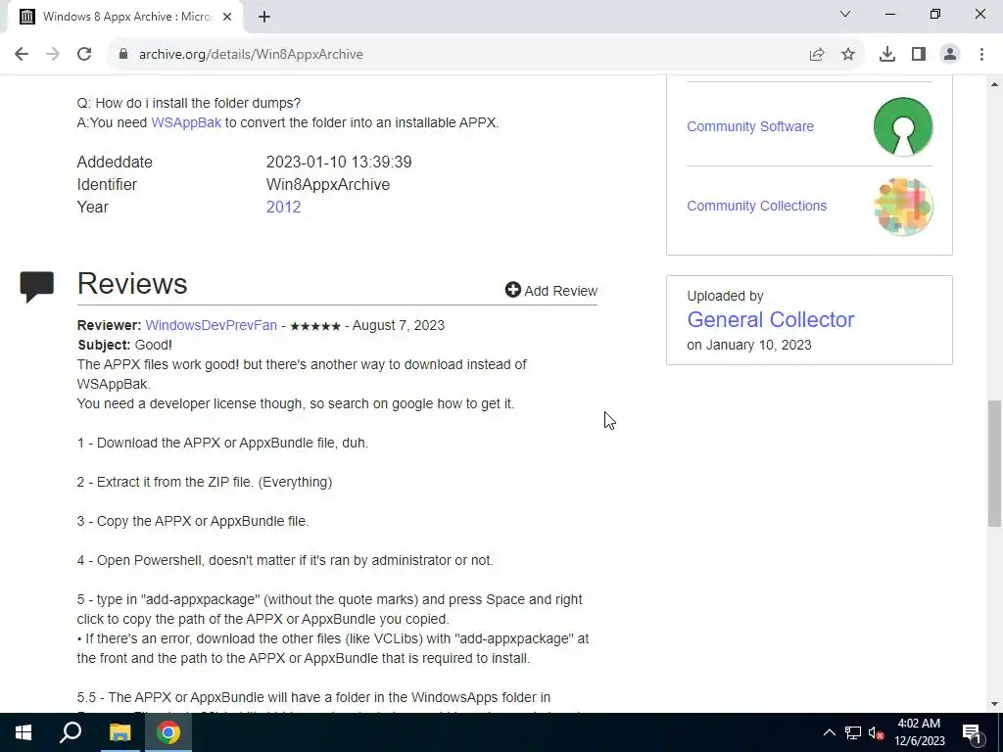Image resolution: width=1003 pixels, height=752 pixels.
Task: Click the forward navigation arrow
Action: click(x=53, y=55)
